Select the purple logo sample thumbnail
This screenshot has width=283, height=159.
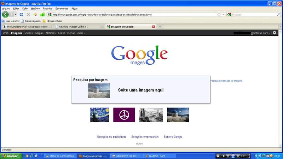tap(124, 115)
